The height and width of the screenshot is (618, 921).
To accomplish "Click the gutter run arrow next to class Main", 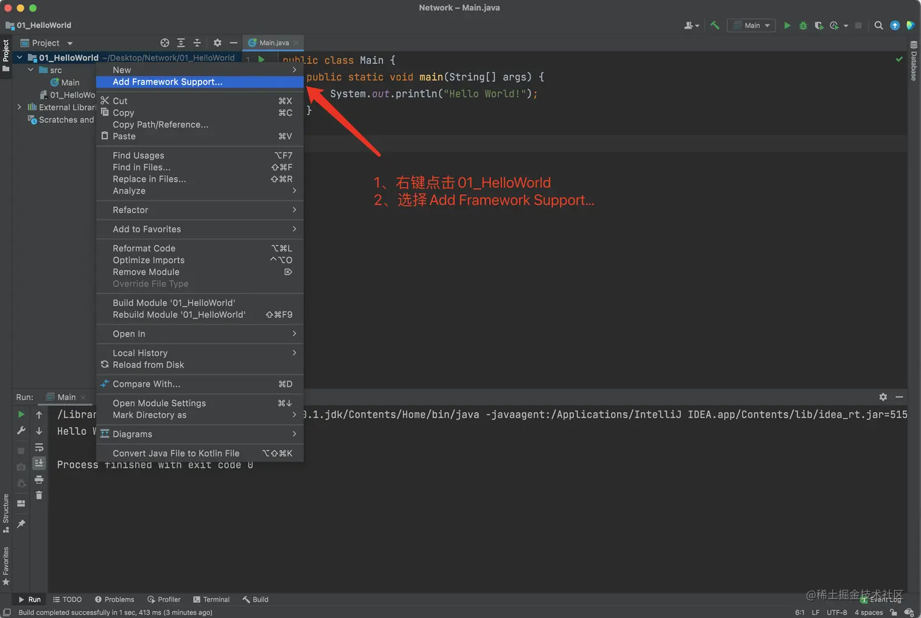I will click(261, 60).
